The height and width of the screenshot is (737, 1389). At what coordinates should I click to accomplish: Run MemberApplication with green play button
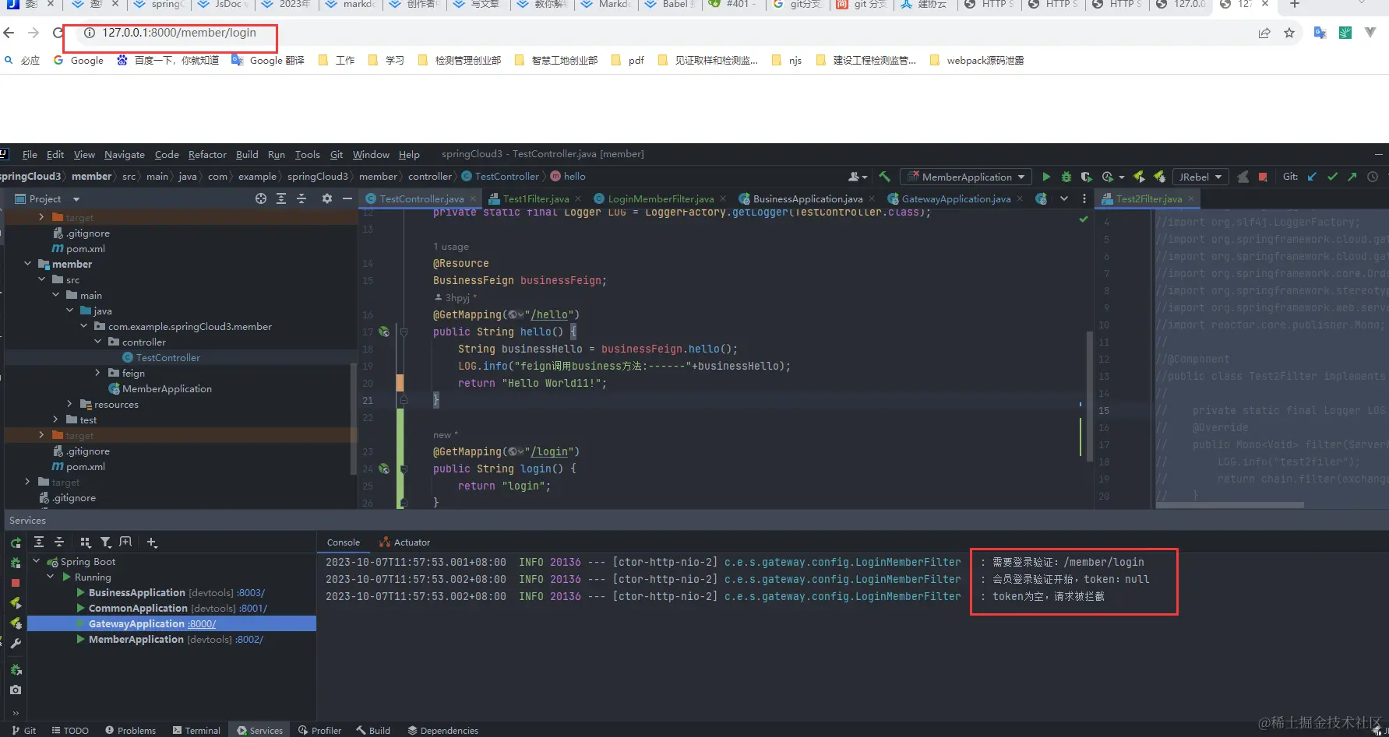coord(1046,177)
